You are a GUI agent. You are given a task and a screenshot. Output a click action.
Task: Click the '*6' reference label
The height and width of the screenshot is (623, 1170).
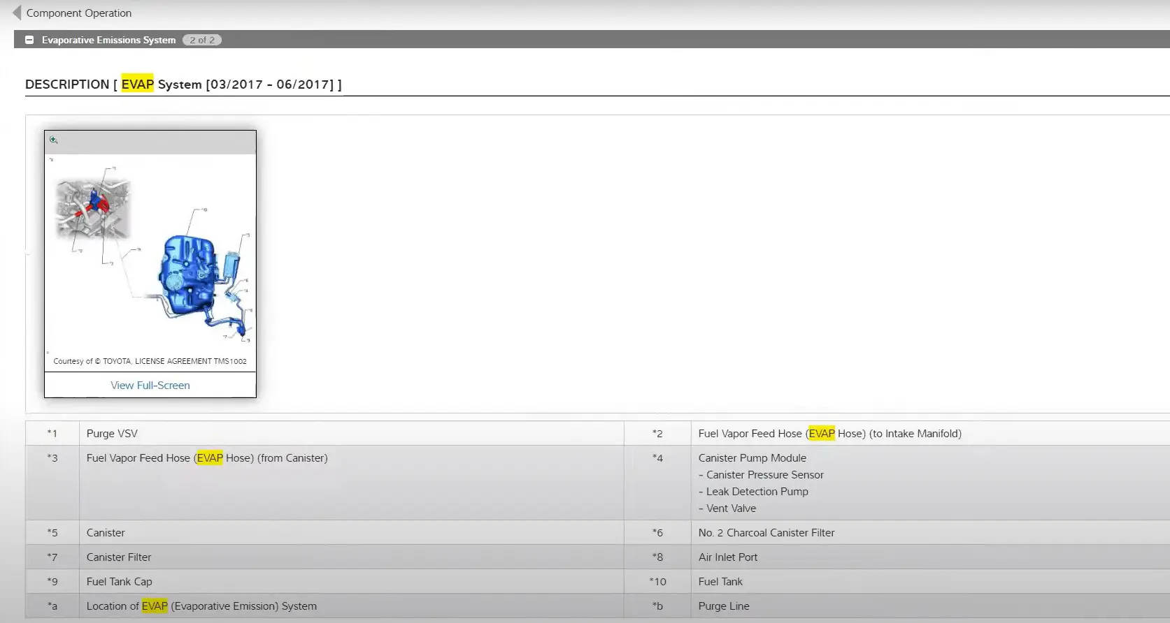pyautogui.click(x=657, y=532)
